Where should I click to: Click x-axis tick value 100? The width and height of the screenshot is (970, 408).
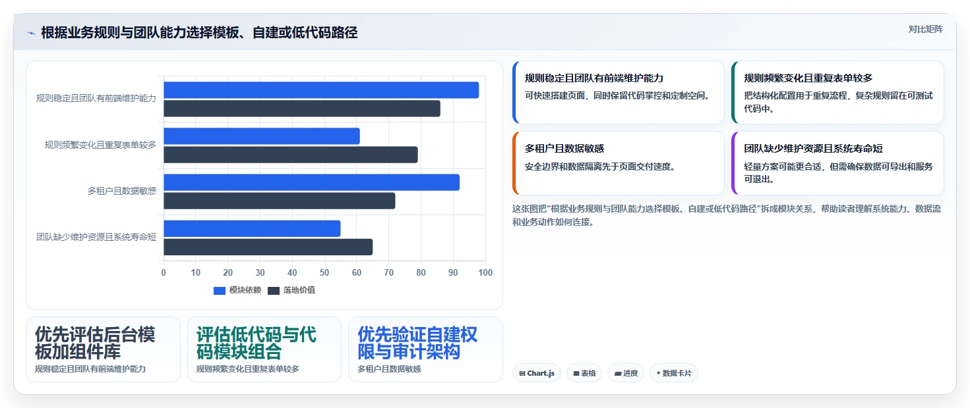[485, 272]
